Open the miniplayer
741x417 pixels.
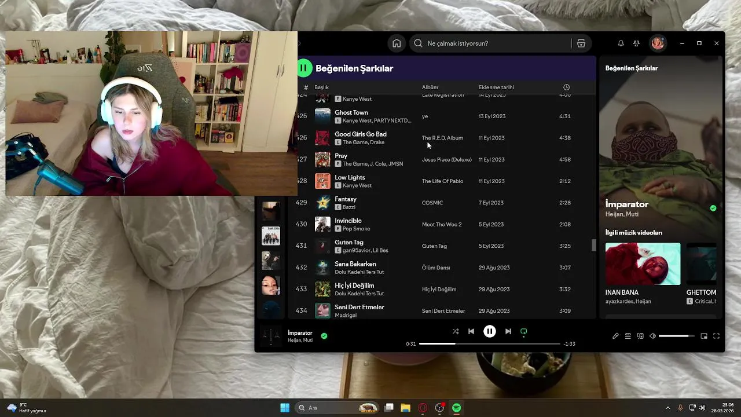[x=704, y=336]
